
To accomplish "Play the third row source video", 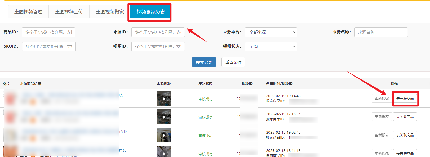I will pos(164,135).
